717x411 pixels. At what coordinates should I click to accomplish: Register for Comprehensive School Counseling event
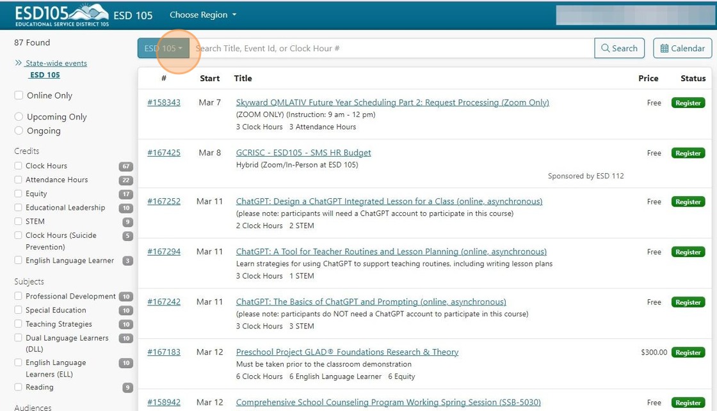point(688,403)
